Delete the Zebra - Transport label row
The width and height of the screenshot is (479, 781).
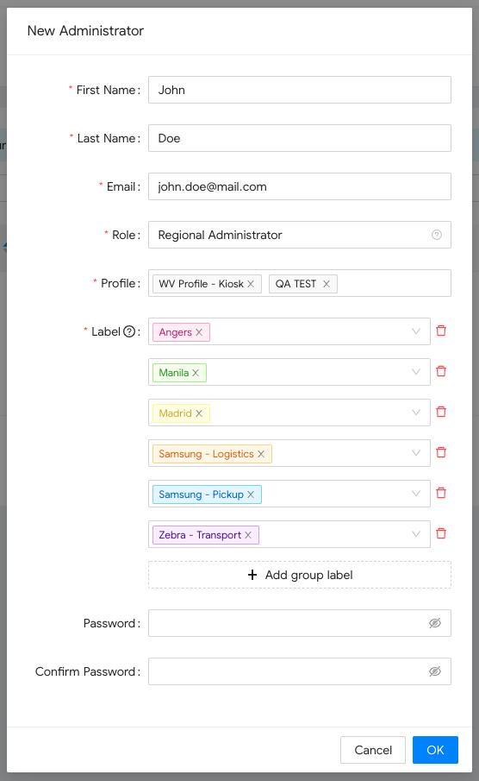point(441,533)
